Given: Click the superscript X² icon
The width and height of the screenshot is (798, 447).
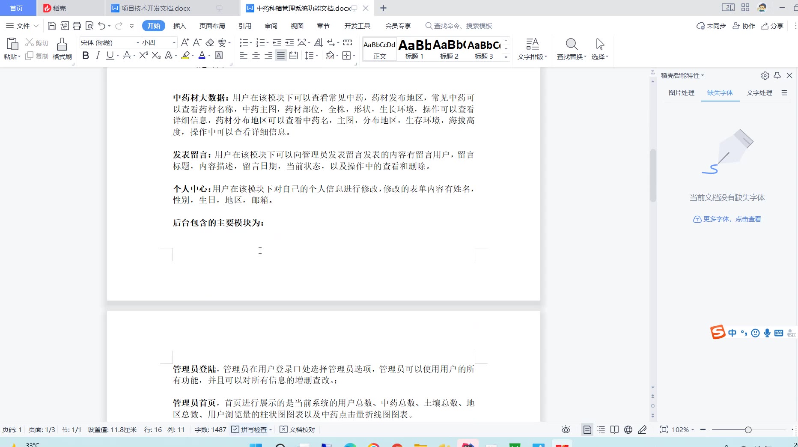Looking at the screenshot, I should click(144, 55).
